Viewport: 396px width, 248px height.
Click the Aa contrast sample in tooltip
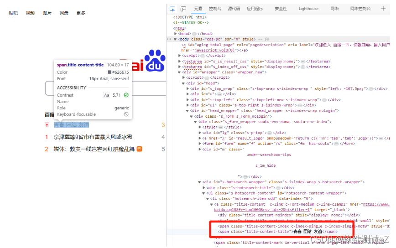pos(107,95)
